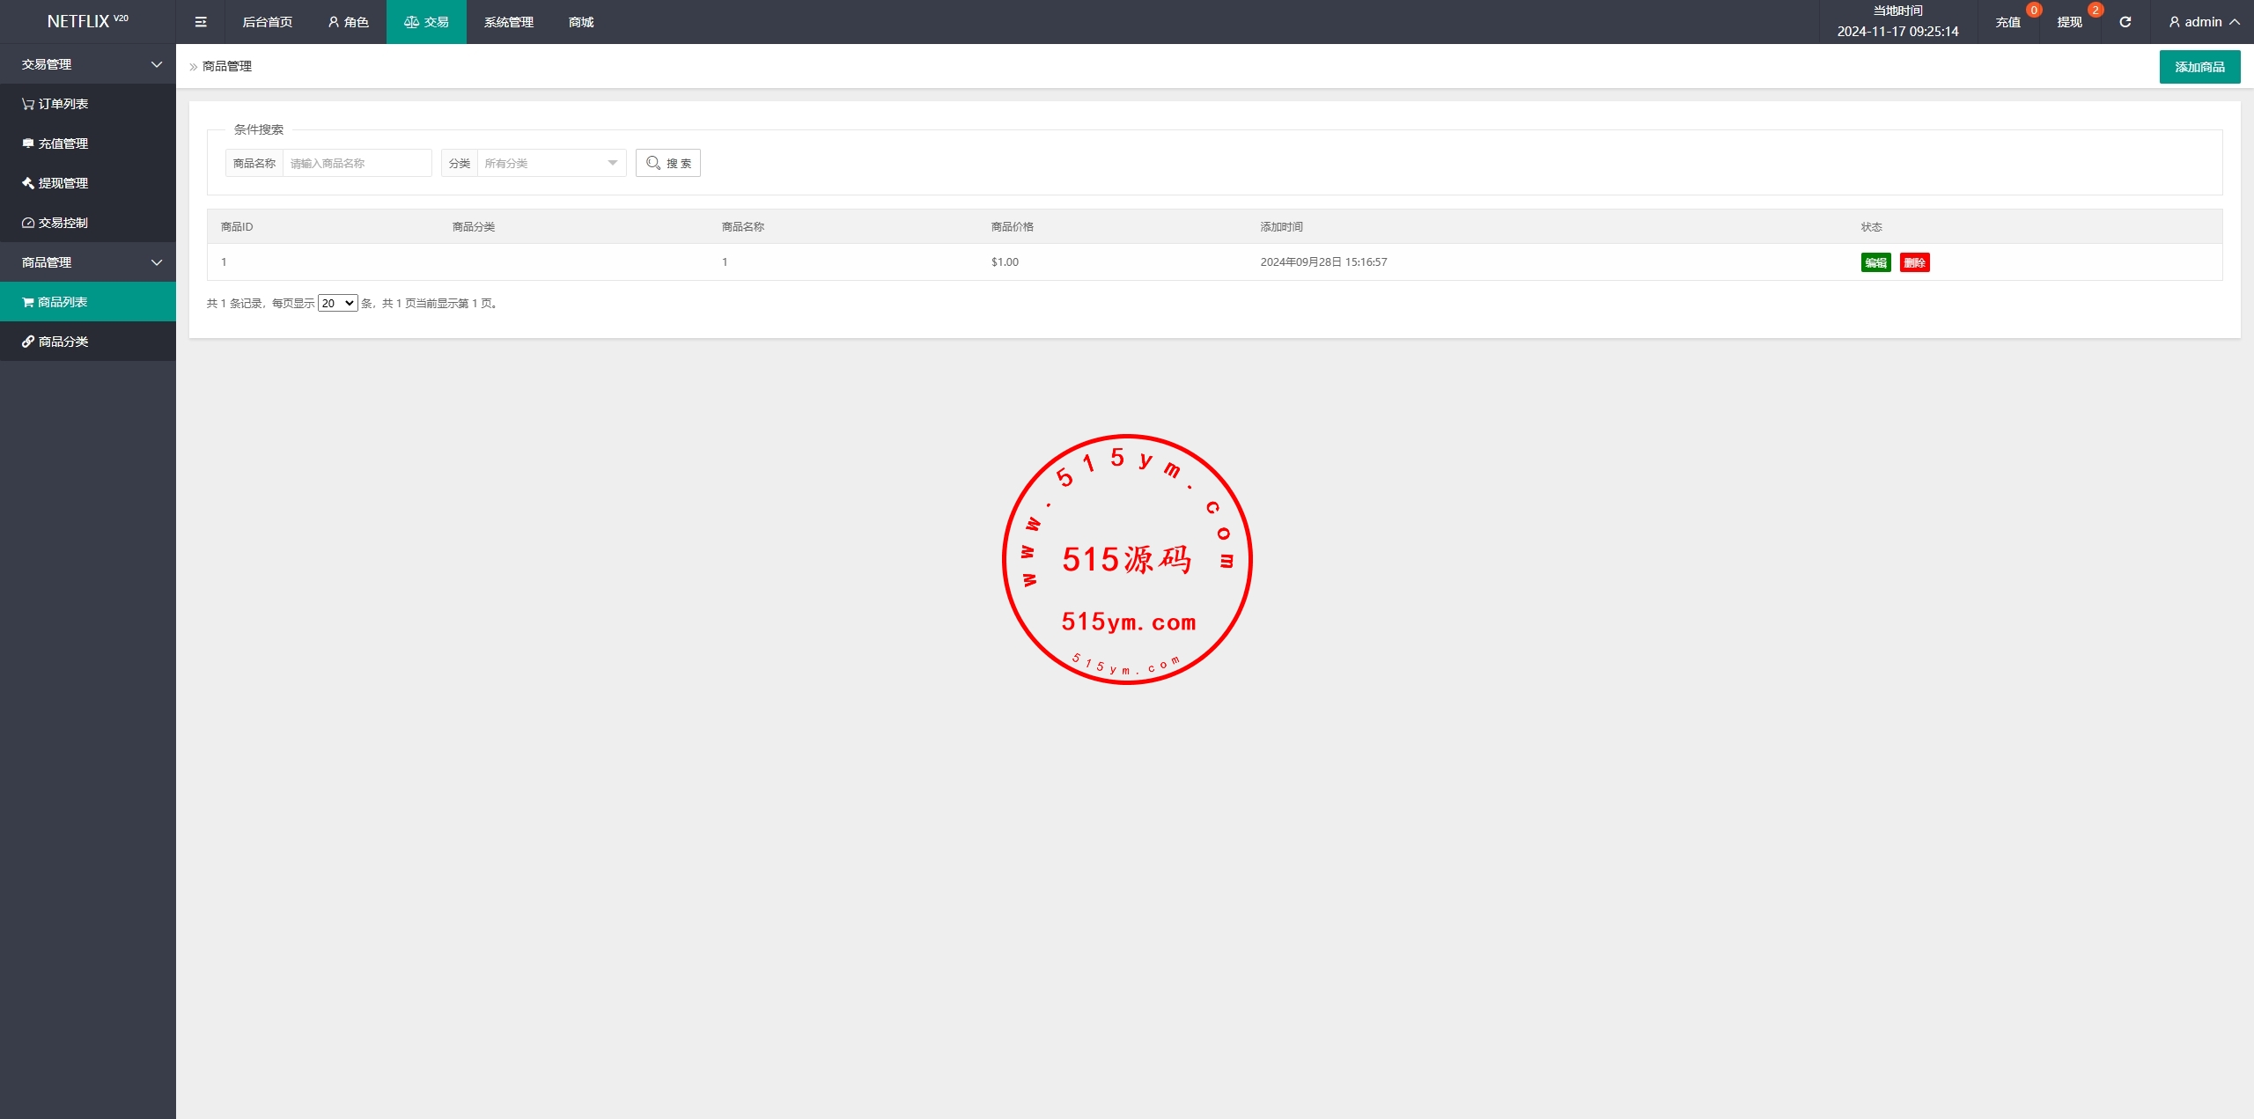Click the 充值 notification badge item
This screenshot has height=1119, width=2254.
[2008, 22]
